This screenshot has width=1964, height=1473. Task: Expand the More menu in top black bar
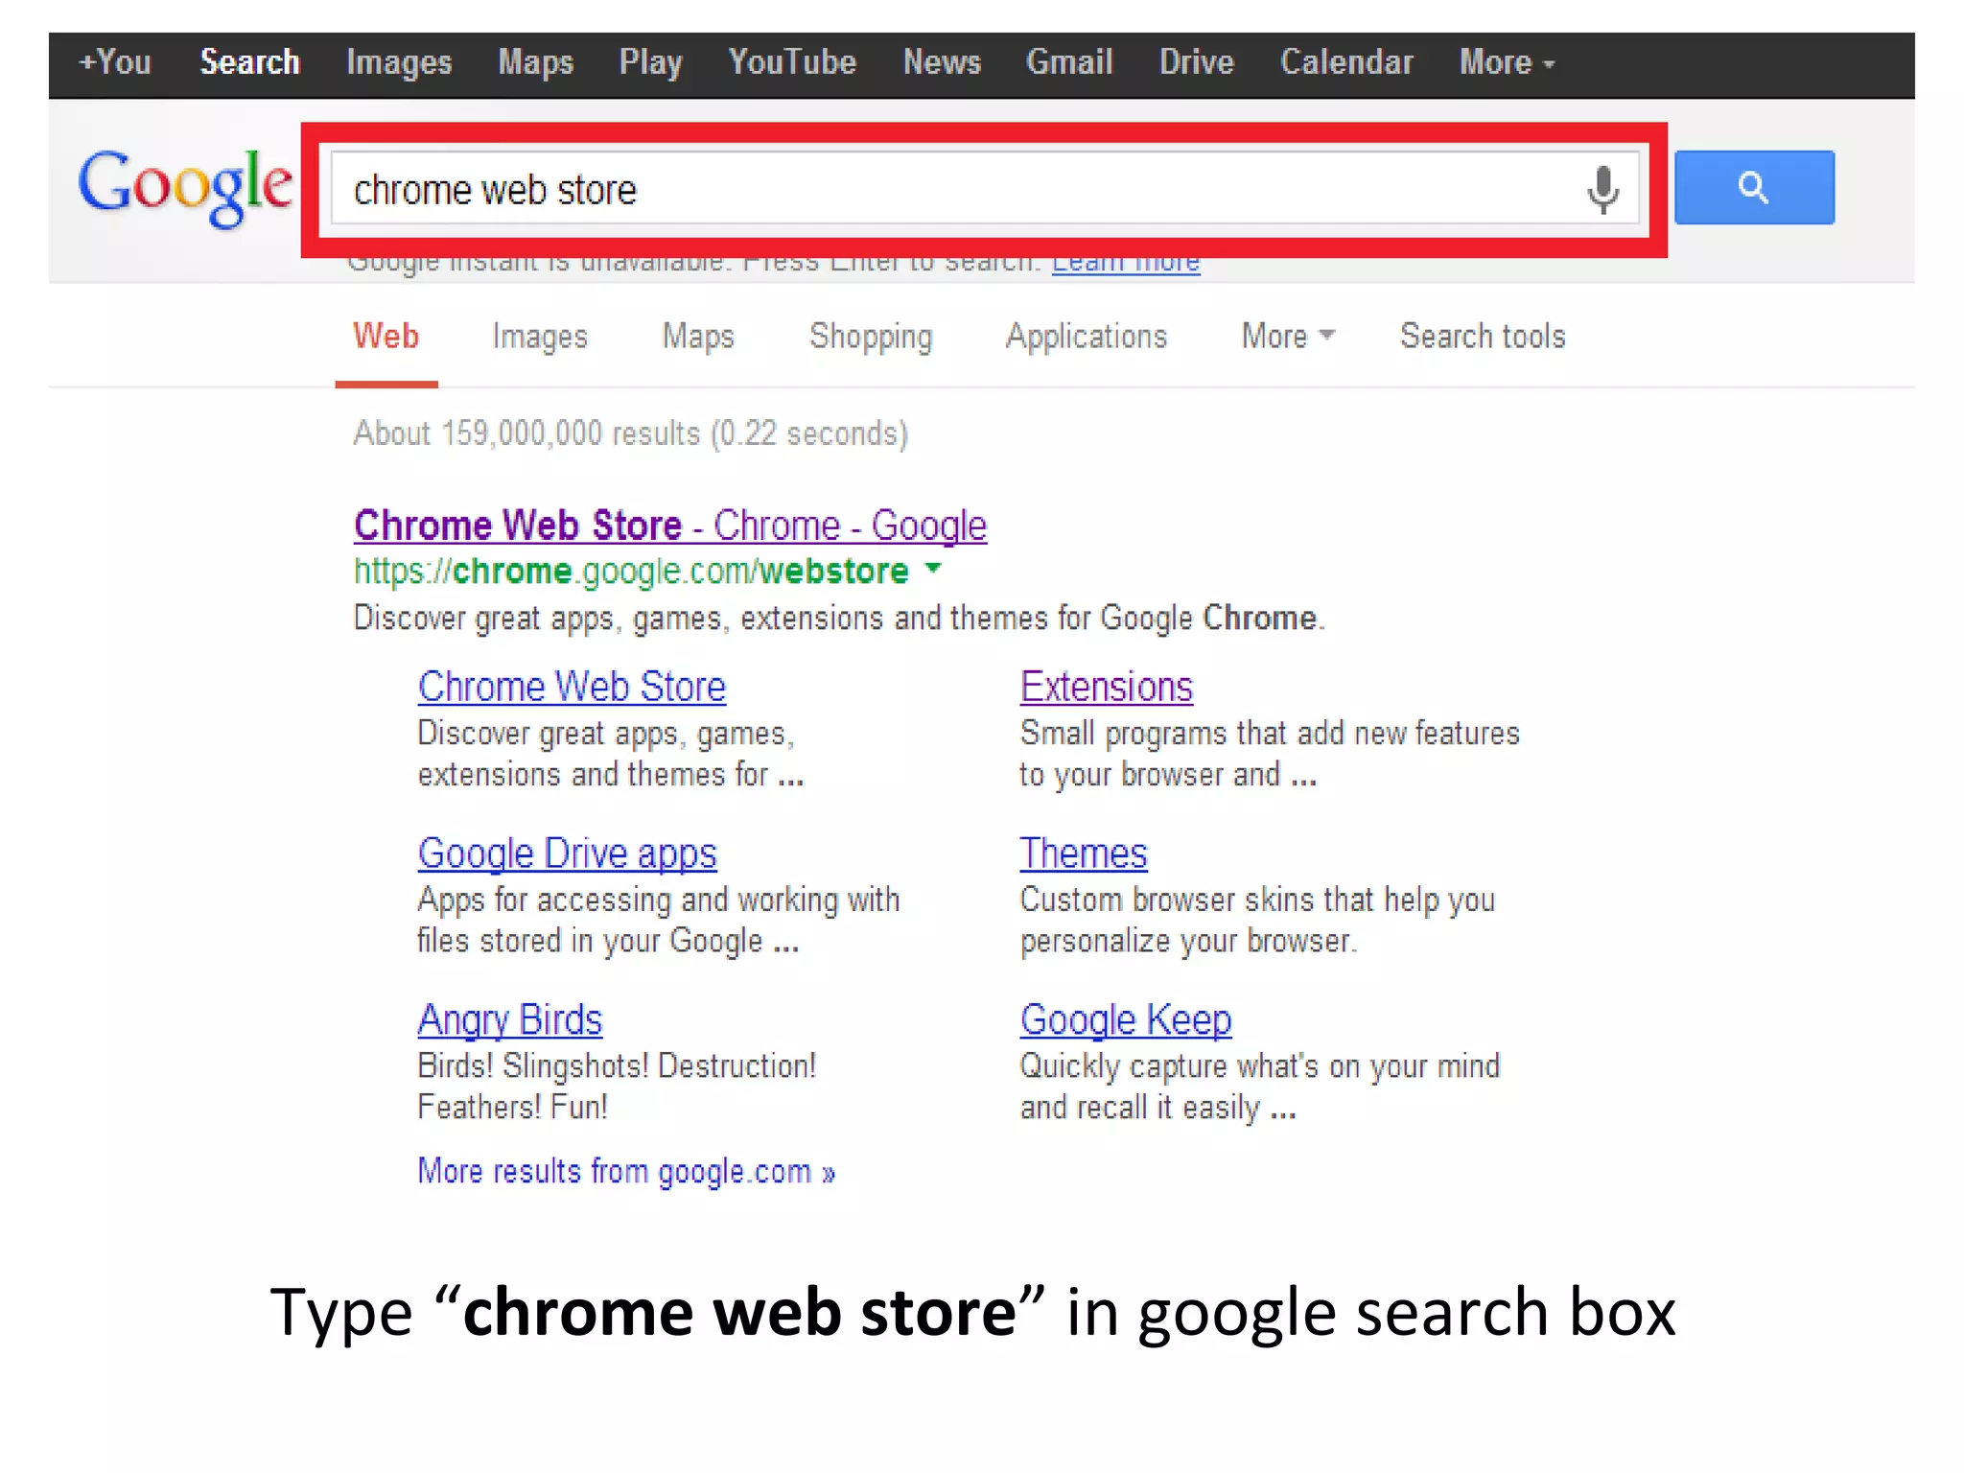(1507, 63)
